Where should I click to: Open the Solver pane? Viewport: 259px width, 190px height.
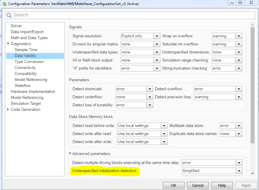pos(16,26)
